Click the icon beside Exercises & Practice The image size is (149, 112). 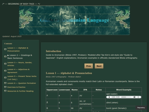pos(5,87)
